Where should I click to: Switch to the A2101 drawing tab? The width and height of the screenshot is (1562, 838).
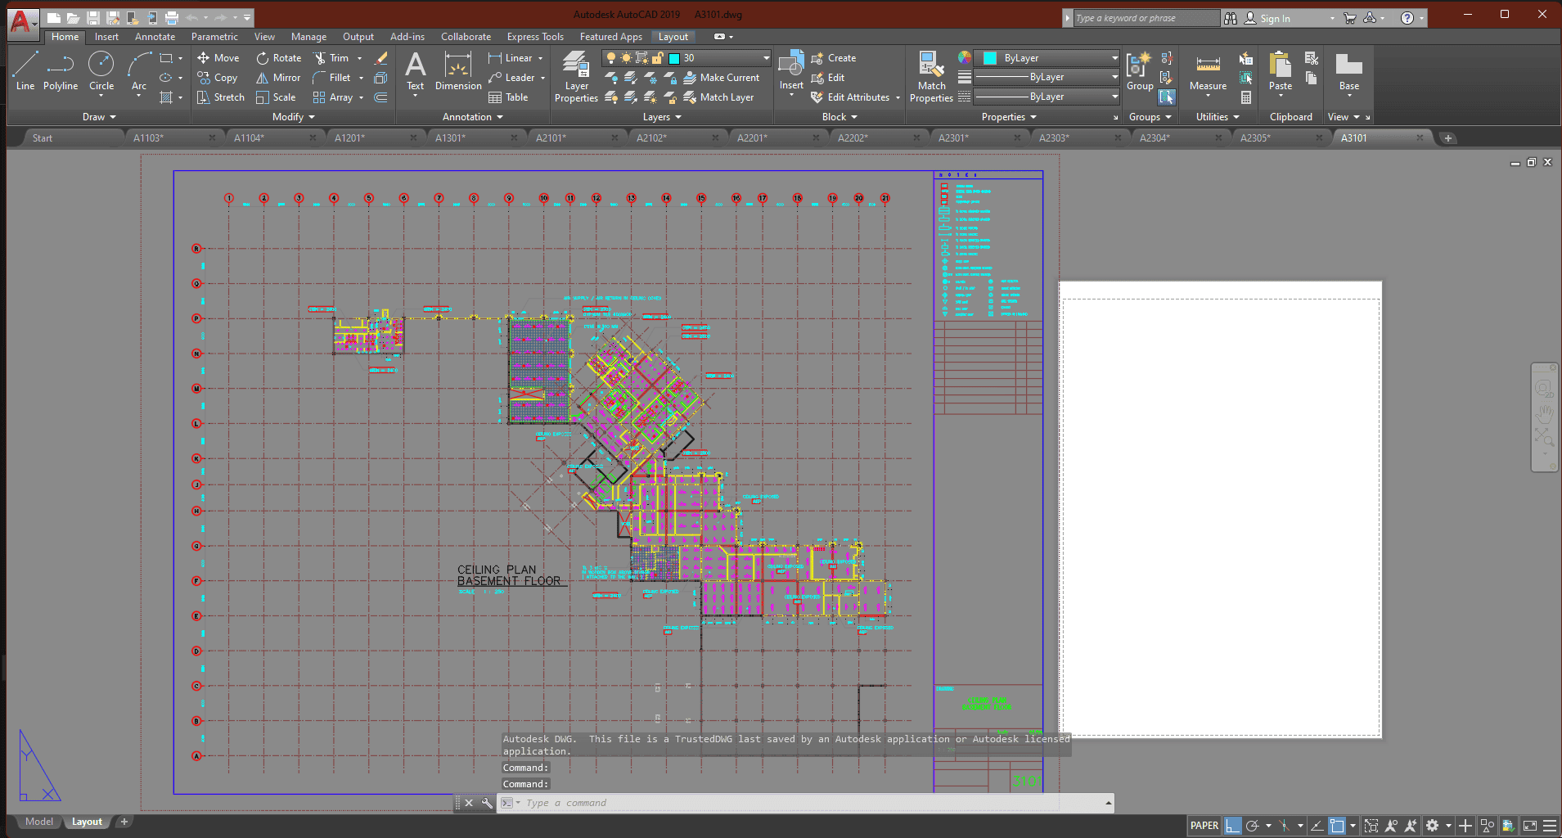(x=551, y=138)
